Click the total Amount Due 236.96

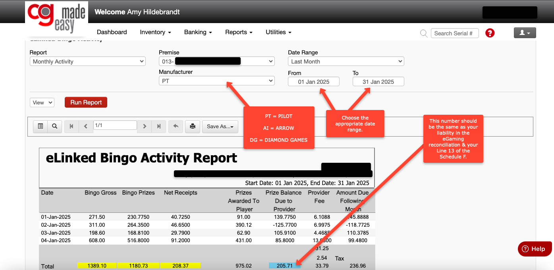click(x=358, y=266)
